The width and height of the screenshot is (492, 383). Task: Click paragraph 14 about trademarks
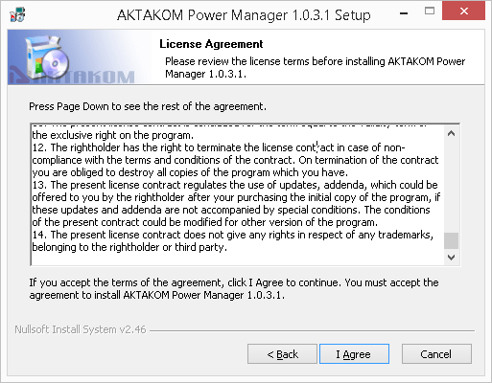pyautogui.click(x=233, y=241)
